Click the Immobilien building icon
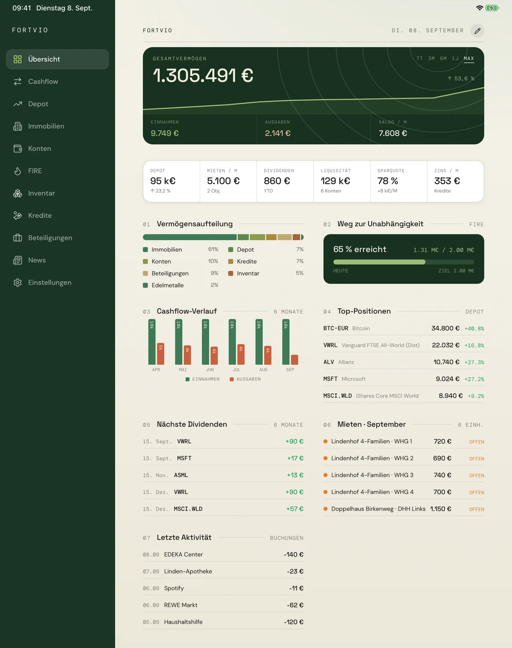 pyautogui.click(x=17, y=126)
